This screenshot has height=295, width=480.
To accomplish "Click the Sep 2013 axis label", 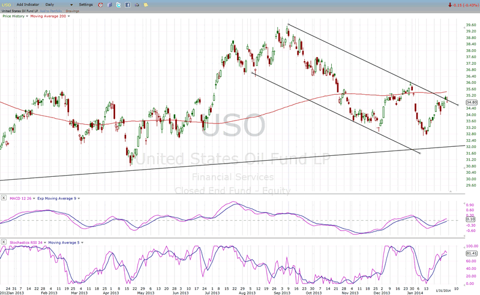I will point(282,293).
